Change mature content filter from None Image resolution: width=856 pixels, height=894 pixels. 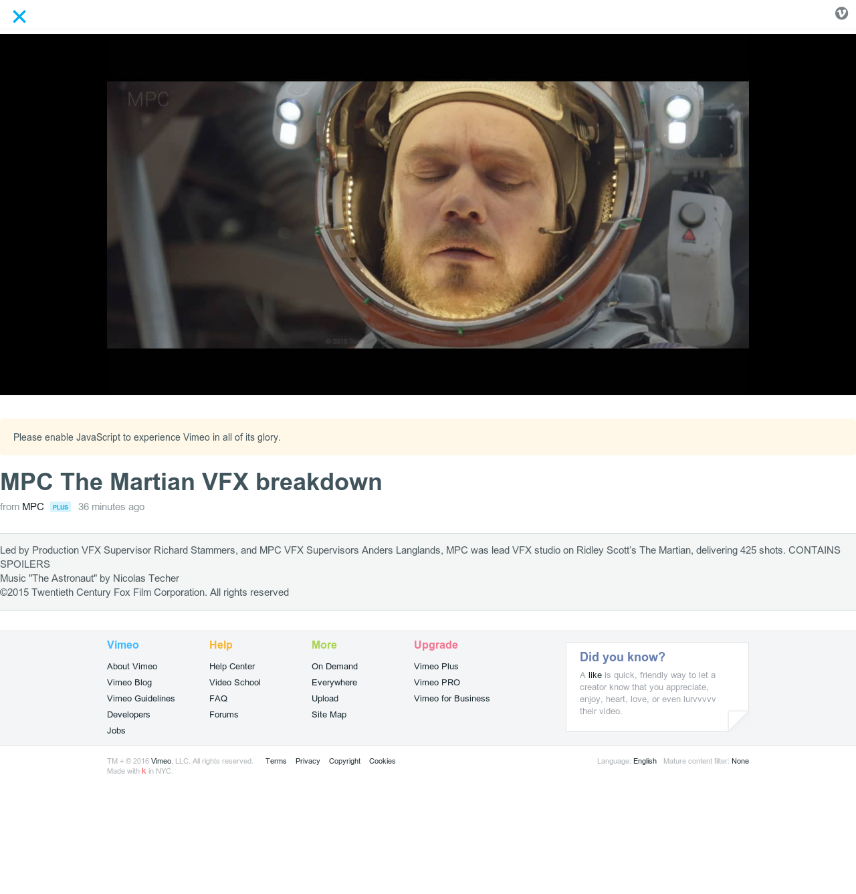[x=740, y=761]
